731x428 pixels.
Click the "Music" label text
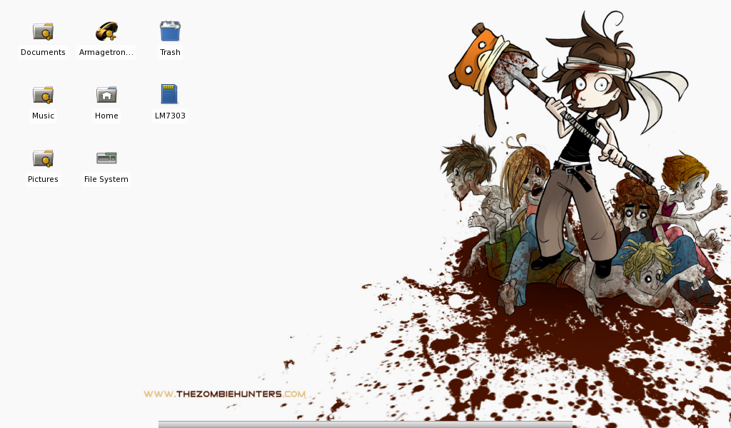coord(43,116)
